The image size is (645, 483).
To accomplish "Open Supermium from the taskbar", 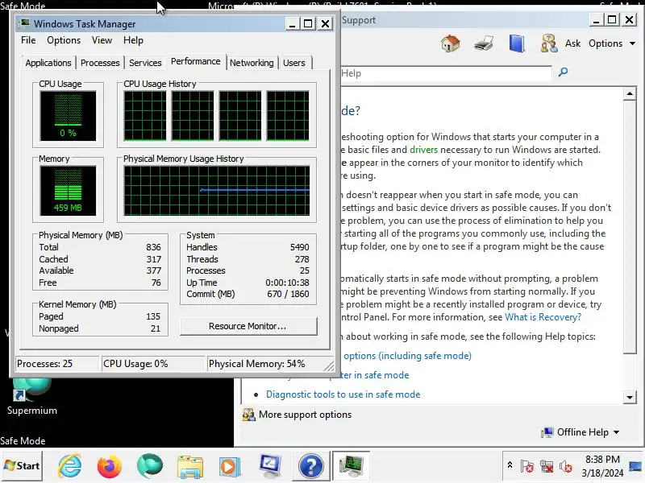I will click(149, 466).
